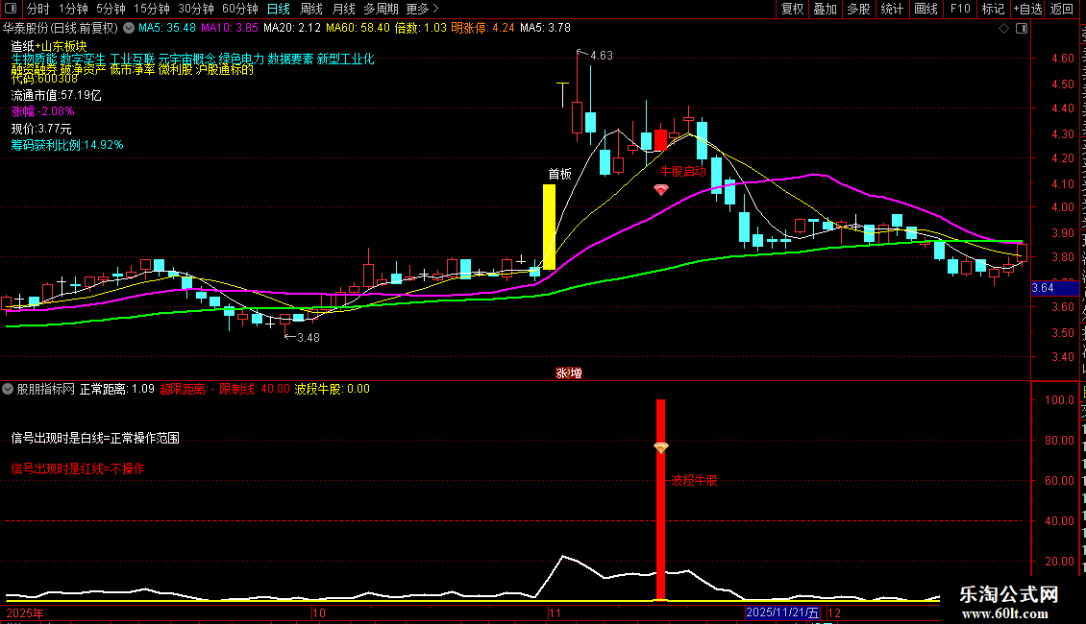This screenshot has width=1086, height=624.
Task: Click the 限制线: 40.00 value
Action: coord(254,390)
